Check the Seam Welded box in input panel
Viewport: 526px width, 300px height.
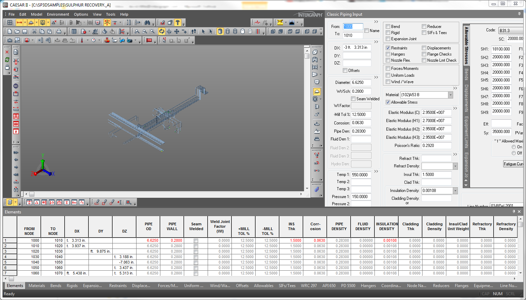point(353,99)
